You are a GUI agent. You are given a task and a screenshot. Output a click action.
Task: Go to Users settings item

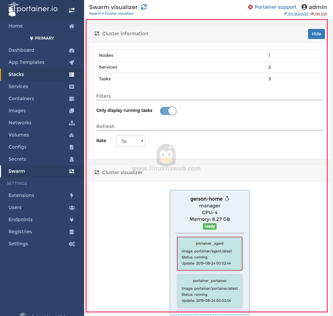42,207
